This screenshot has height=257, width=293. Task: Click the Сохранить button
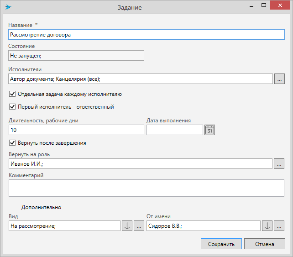[x=221, y=244]
